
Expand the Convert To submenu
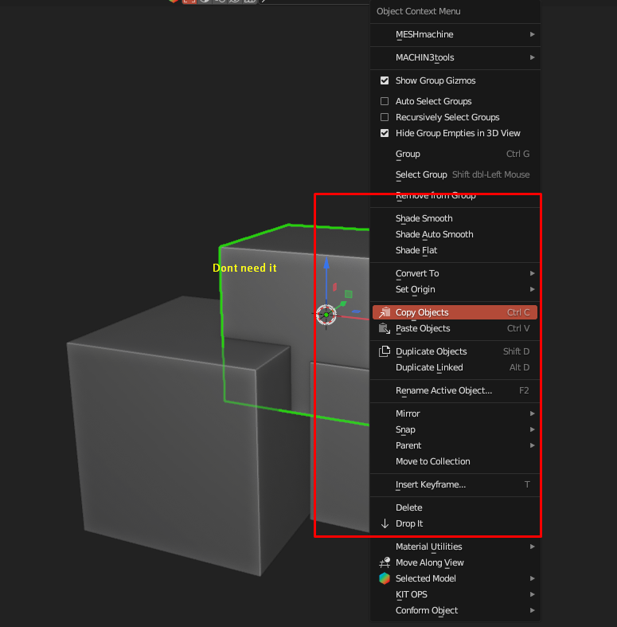[x=455, y=273]
